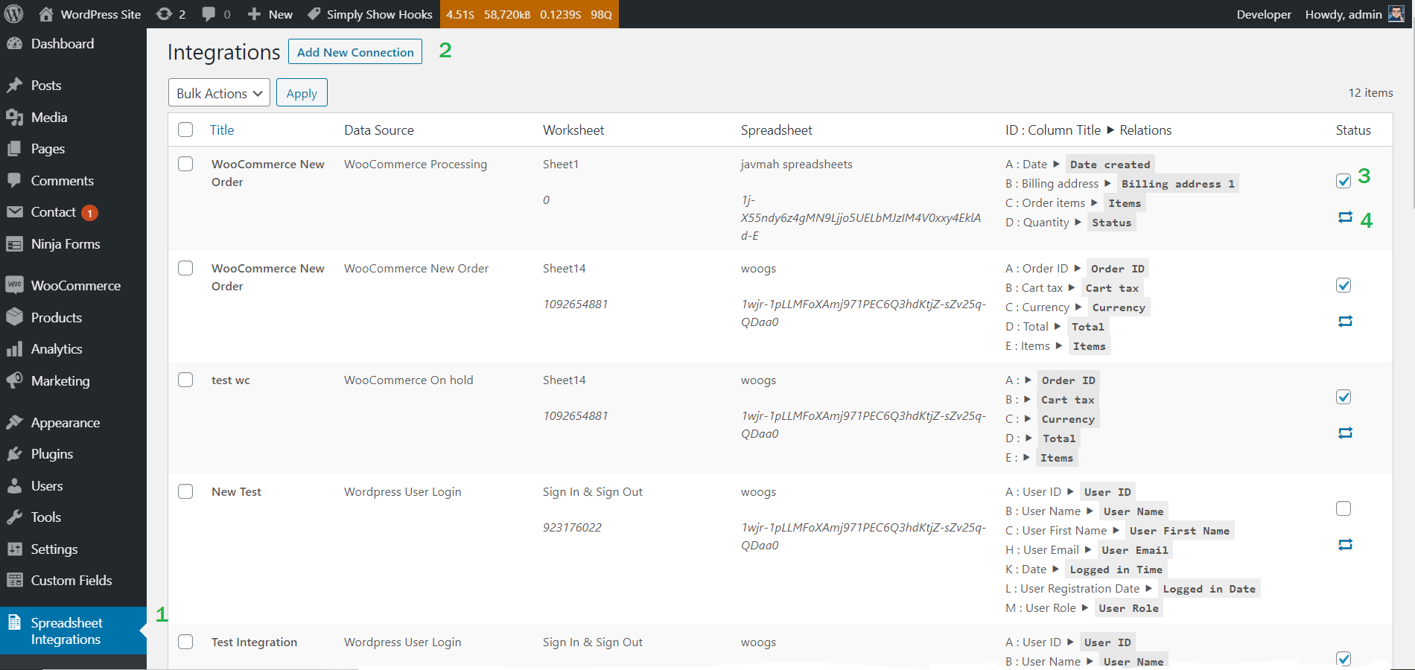Open the Howdy, admin account menu
This screenshot has width=1415, height=670.
click(1343, 14)
